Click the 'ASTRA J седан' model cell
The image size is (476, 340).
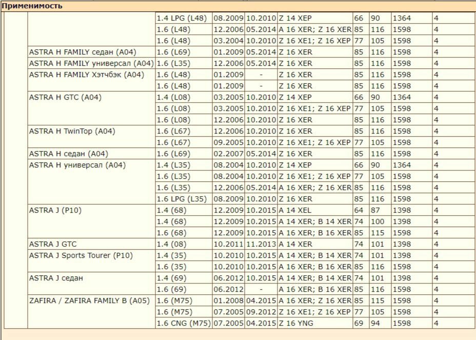point(91,284)
